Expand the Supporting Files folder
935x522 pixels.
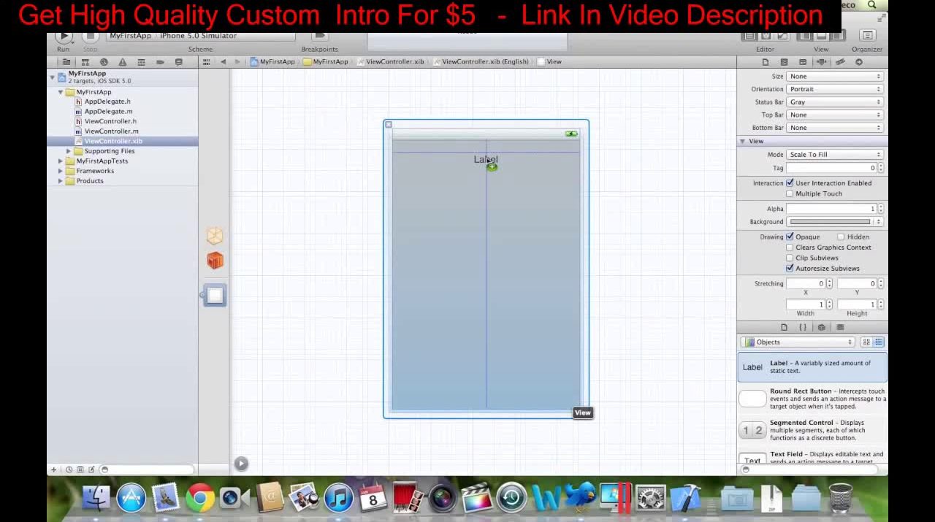(x=69, y=151)
